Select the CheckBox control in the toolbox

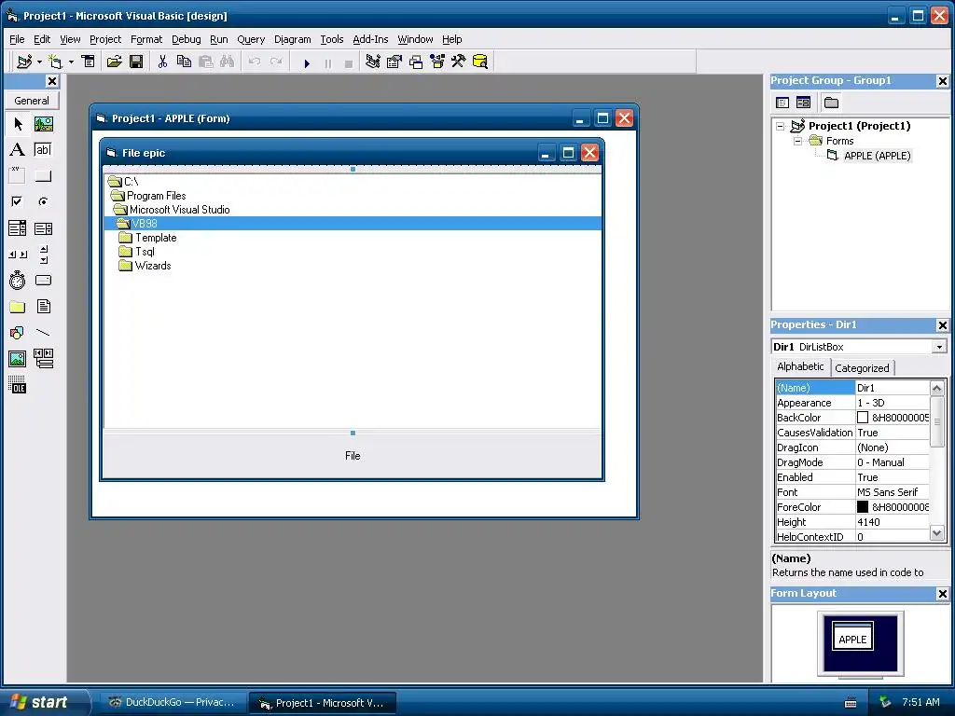[18, 201]
